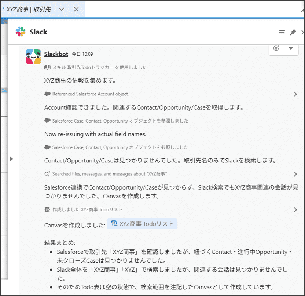This screenshot has height=296, width=305.
Task: Click the text 'Account確認できました。関連するContact/Opportunity/Caseを取得します。'
Action: pyautogui.click(x=144, y=107)
